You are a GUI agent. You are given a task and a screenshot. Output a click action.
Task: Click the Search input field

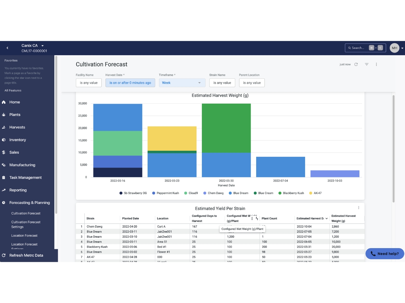click(366, 48)
